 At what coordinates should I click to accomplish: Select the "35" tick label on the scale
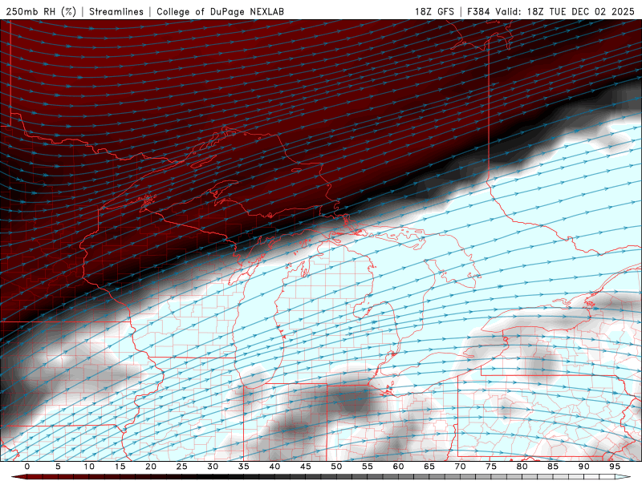point(244,467)
